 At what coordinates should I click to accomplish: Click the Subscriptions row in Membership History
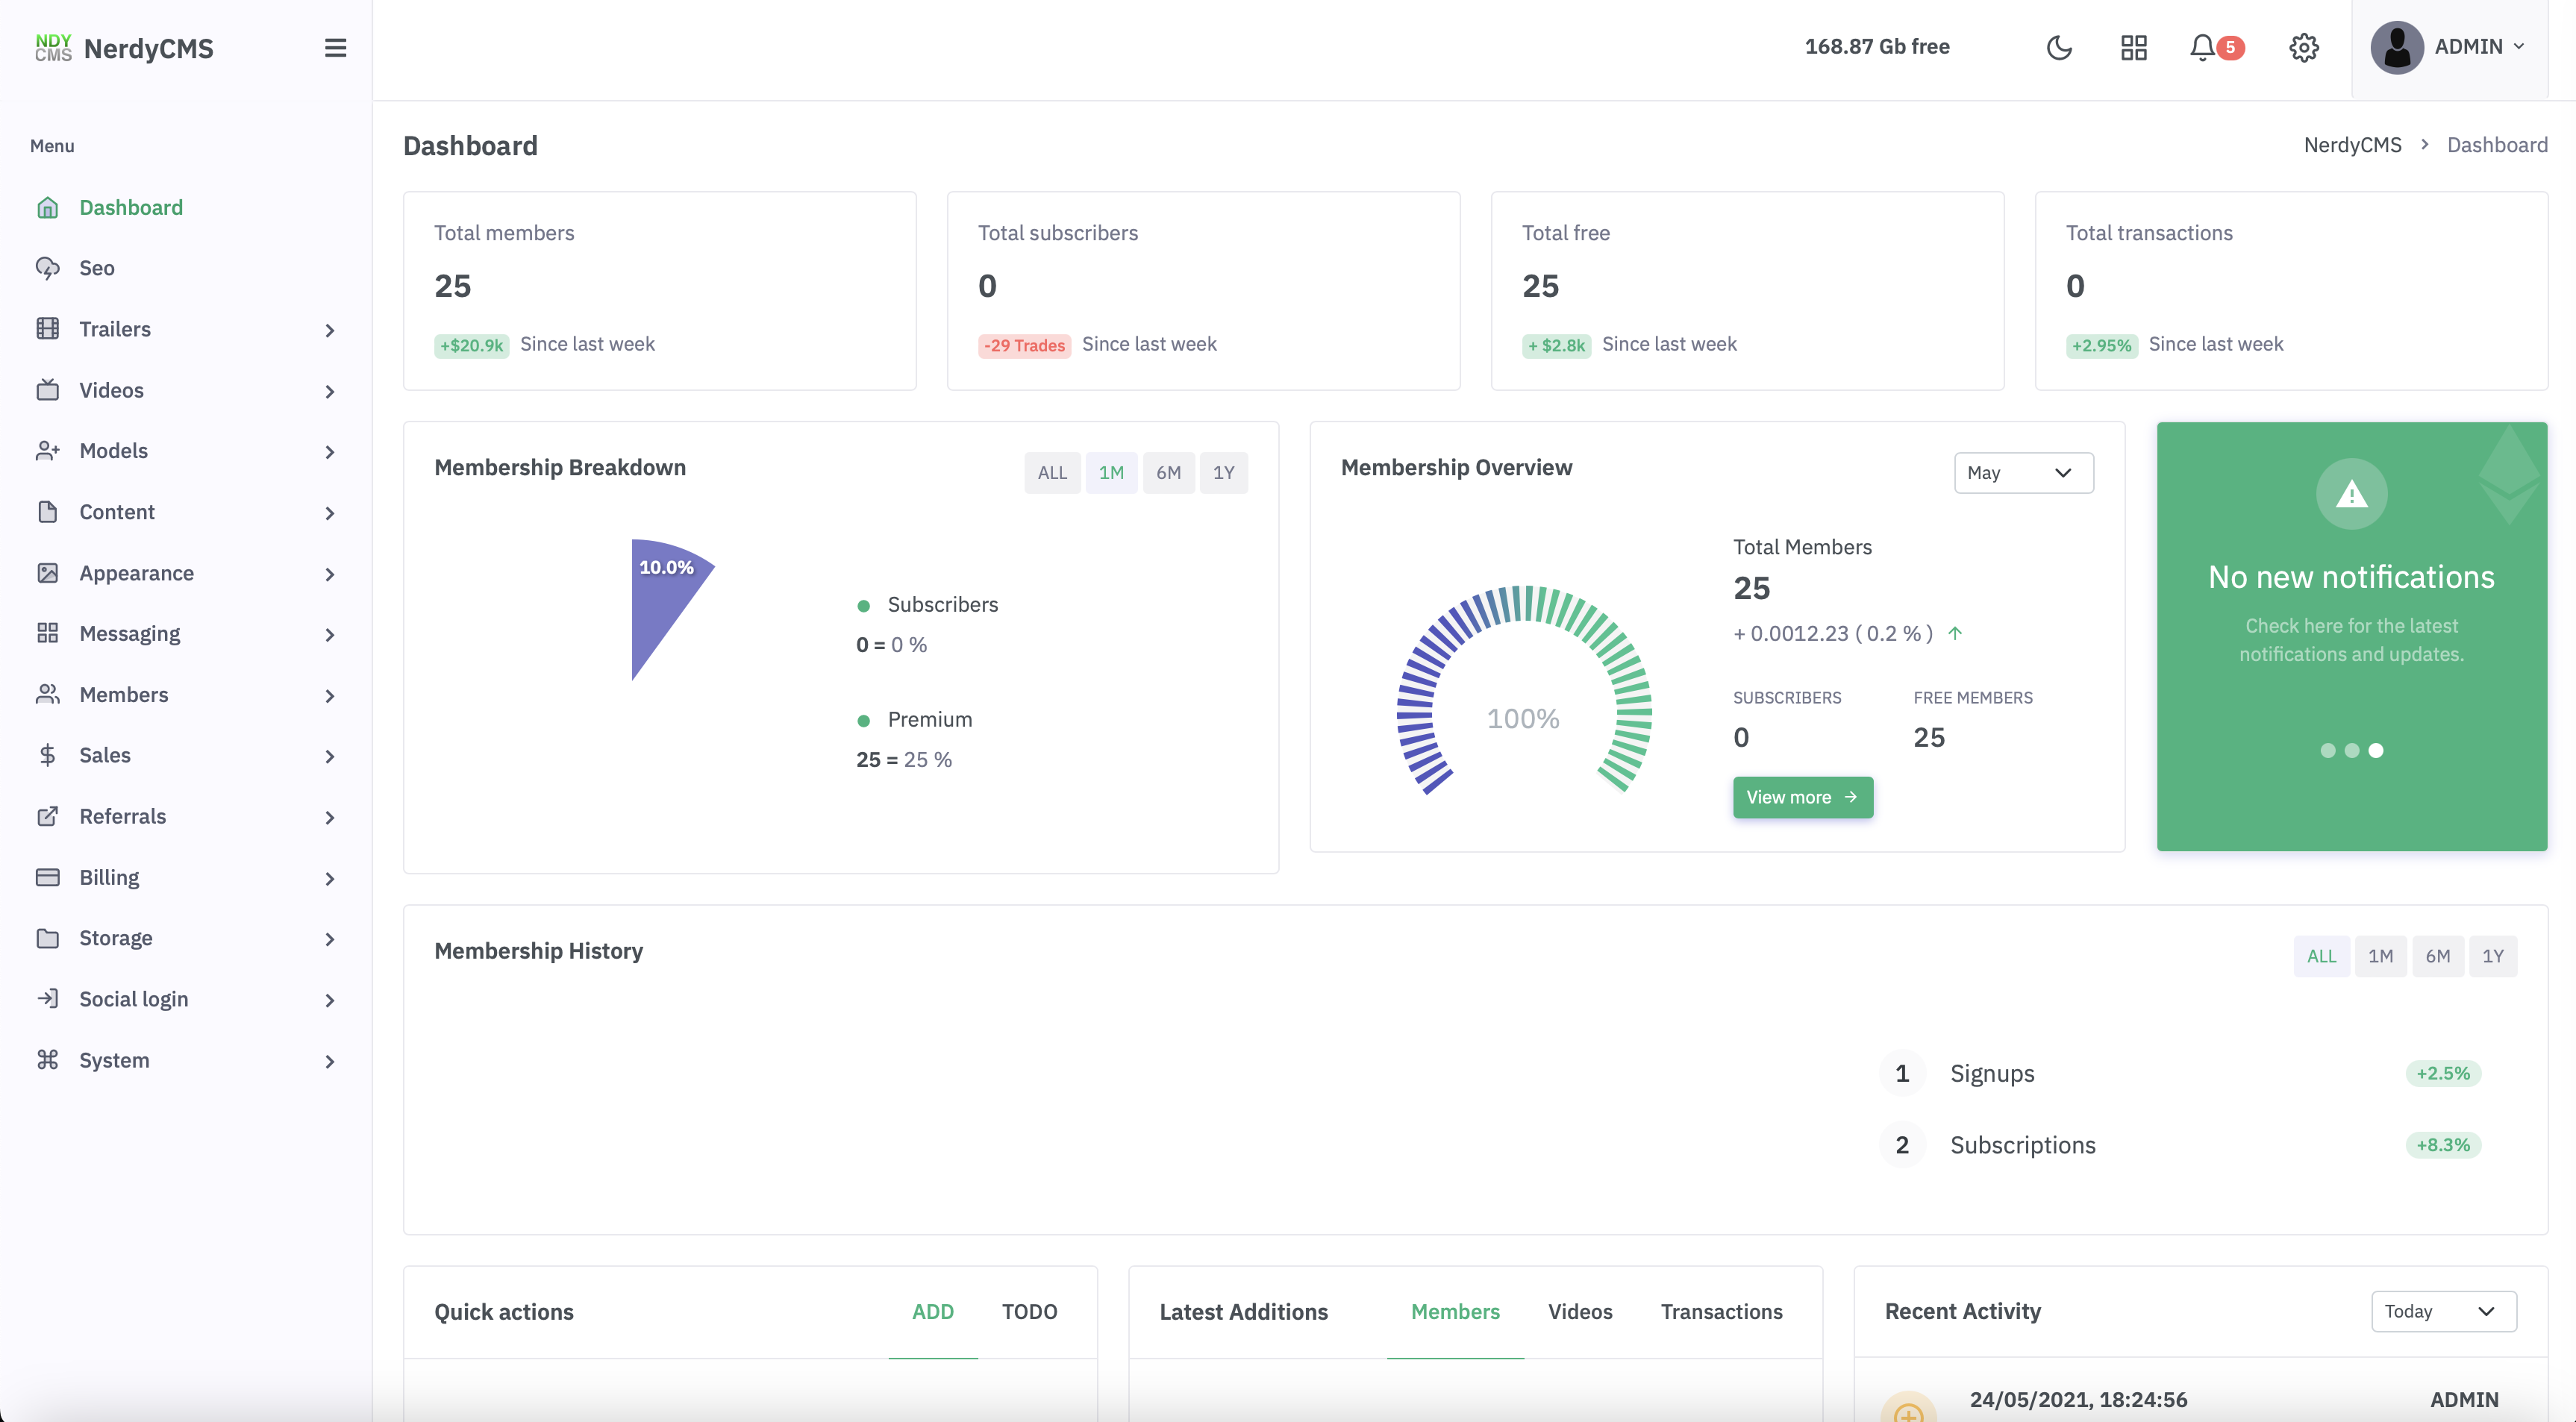click(2181, 1145)
